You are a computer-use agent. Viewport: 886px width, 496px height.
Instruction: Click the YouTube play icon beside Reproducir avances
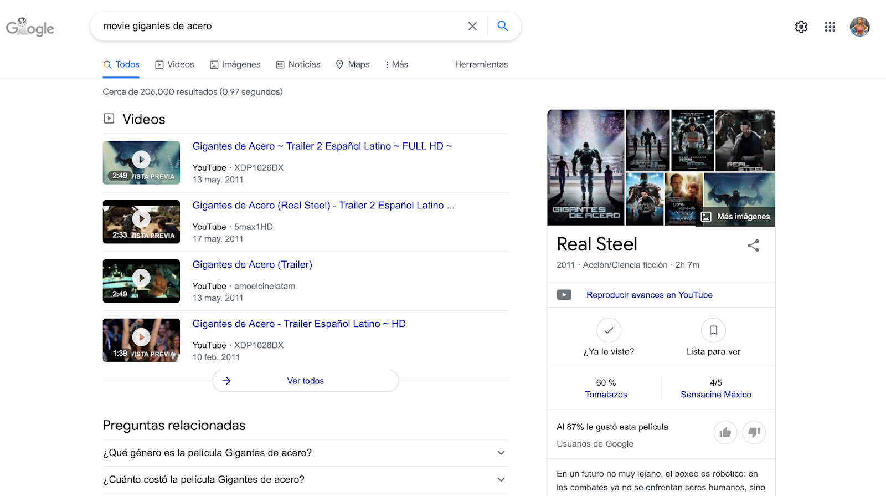click(x=564, y=295)
